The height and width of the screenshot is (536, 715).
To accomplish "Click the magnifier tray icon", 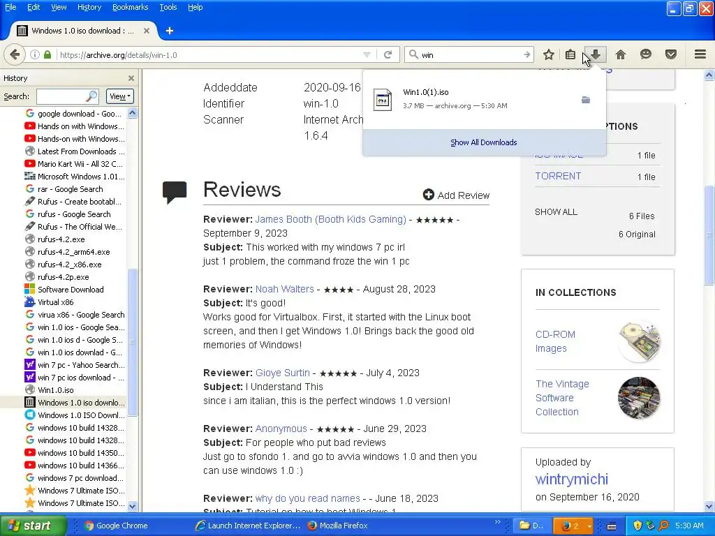I will pyautogui.click(x=663, y=526).
